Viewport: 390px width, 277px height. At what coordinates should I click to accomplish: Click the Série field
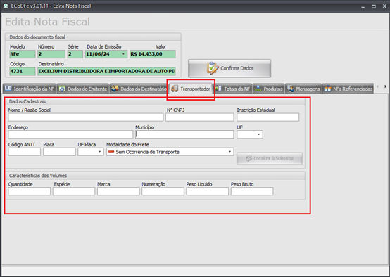[75, 54]
